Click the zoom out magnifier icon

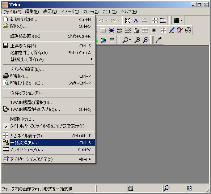click(x=146, y=40)
